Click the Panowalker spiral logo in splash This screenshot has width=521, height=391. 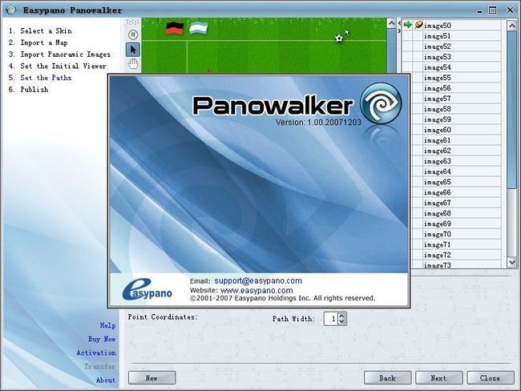381,103
